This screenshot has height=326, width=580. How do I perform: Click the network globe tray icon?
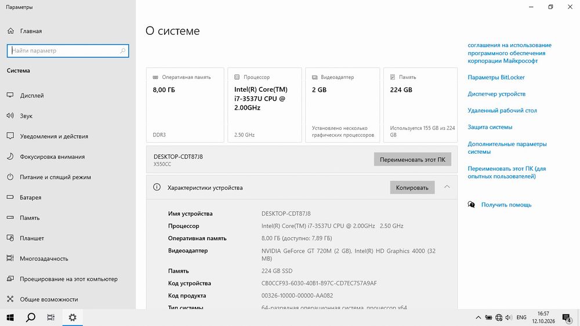tap(499, 317)
